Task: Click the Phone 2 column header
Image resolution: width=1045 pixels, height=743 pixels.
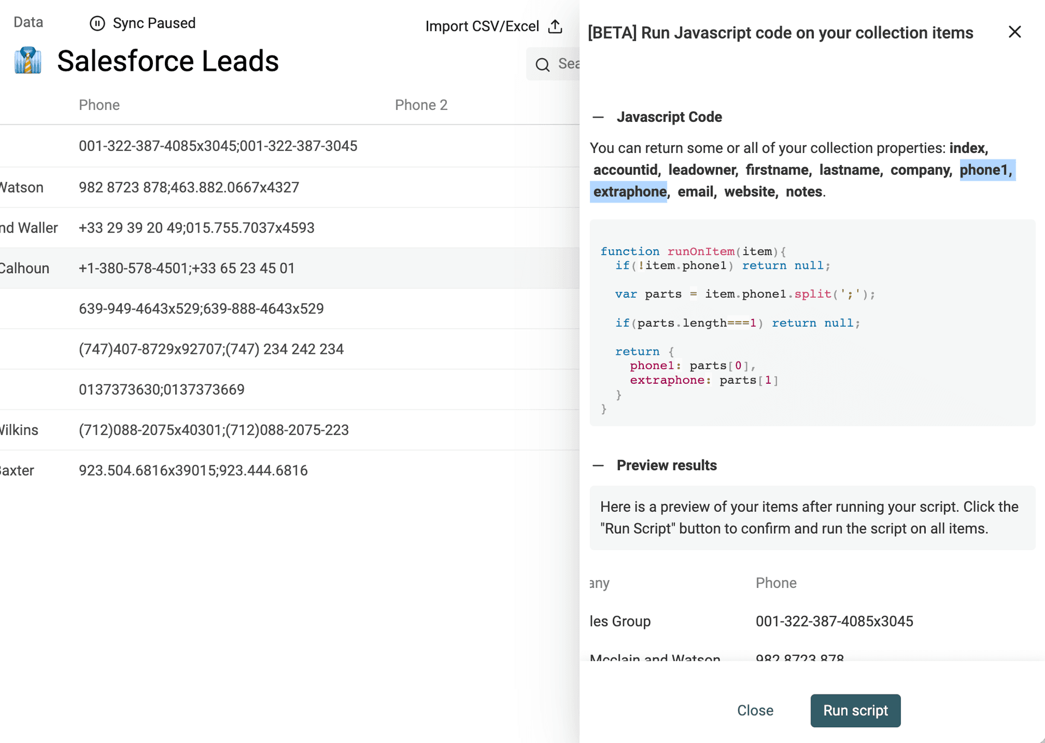Action: [421, 105]
